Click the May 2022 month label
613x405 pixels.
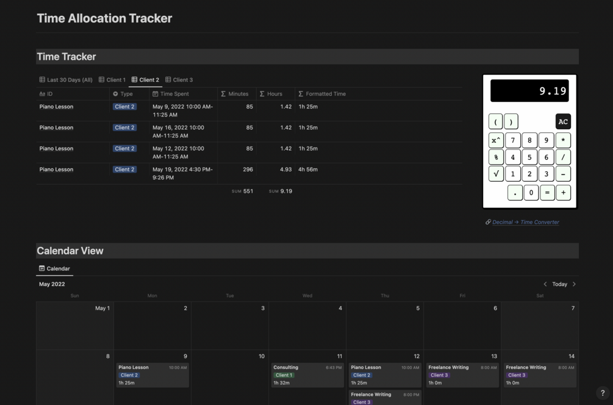pos(52,284)
